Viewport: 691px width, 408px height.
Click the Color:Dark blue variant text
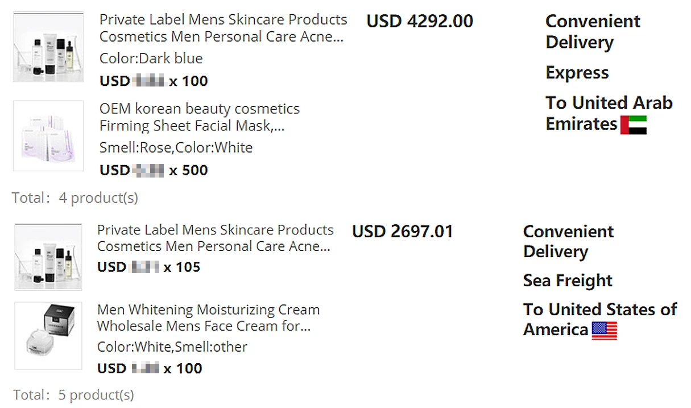[x=151, y=59]
